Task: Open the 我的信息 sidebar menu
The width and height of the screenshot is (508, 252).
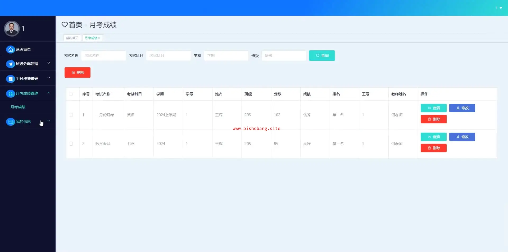Action: coord(28,121)
